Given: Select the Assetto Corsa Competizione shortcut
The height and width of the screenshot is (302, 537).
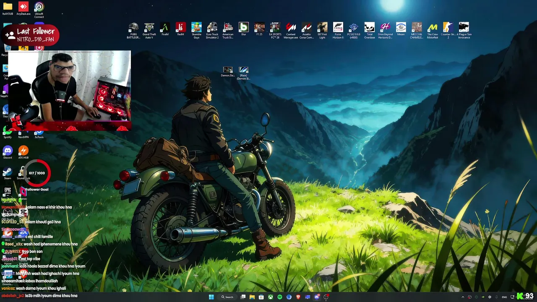Looking at the screenshot, I should coord(307,31).
